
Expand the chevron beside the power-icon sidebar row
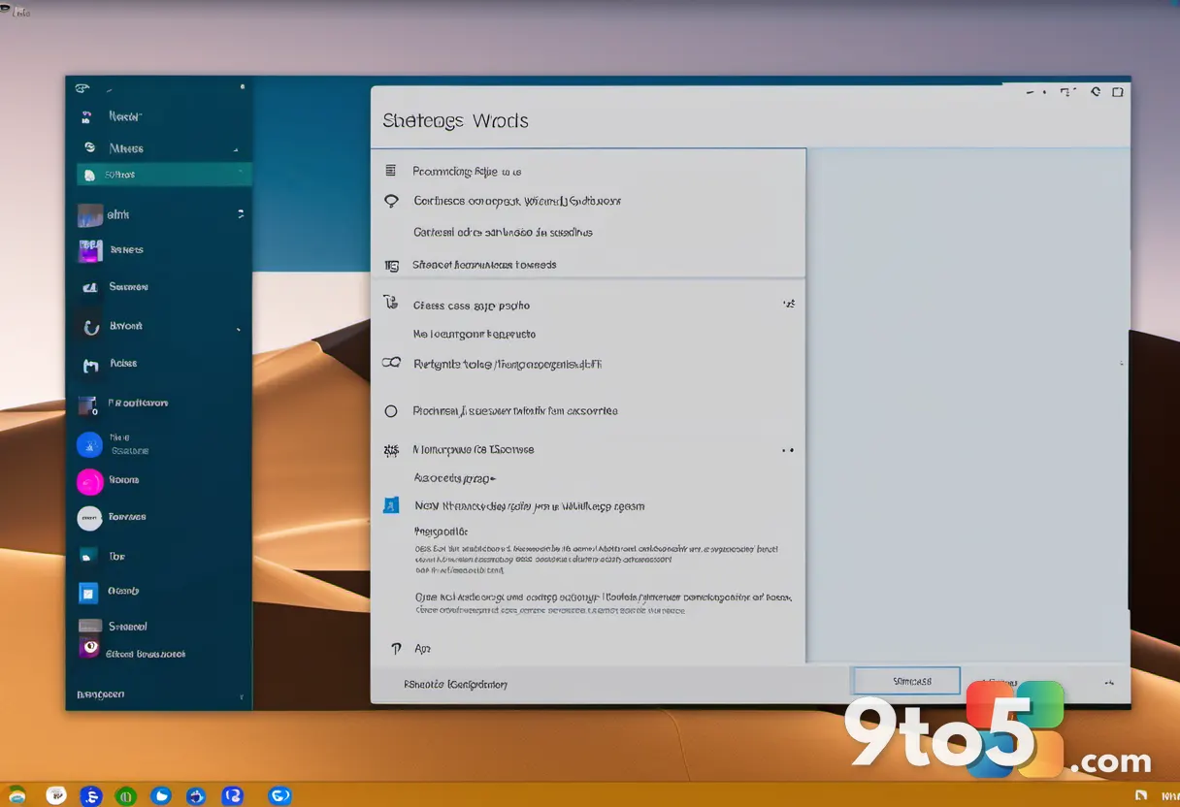239,330
